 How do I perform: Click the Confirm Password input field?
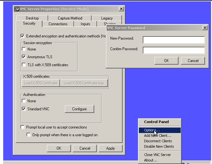pos(174,50)
